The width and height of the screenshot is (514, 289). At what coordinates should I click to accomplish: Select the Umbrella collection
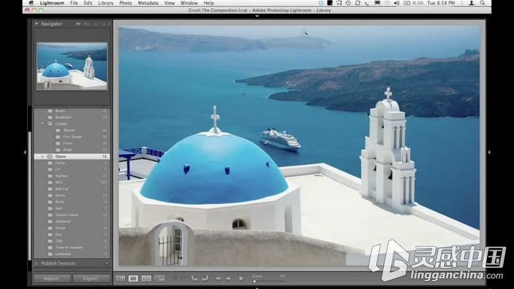click(x=72, y=254)
